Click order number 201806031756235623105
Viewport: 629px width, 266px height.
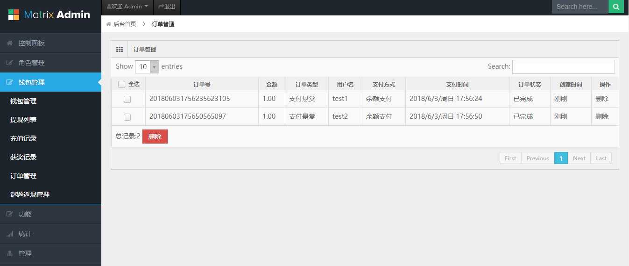point(190,99)
